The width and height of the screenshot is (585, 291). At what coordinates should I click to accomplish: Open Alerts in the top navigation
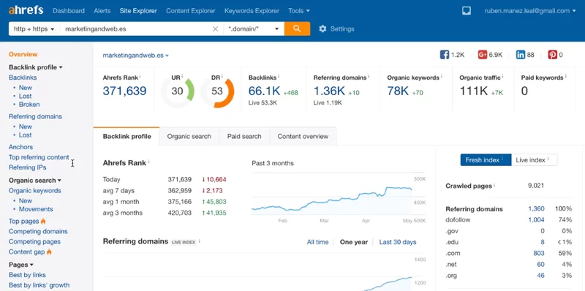(x=102, y=11)
